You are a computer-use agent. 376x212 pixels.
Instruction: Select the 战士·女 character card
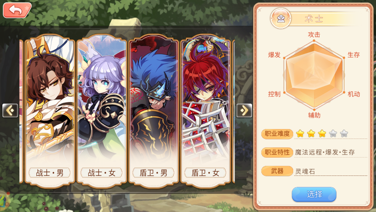pyautogui.click(x=102, y=111)
